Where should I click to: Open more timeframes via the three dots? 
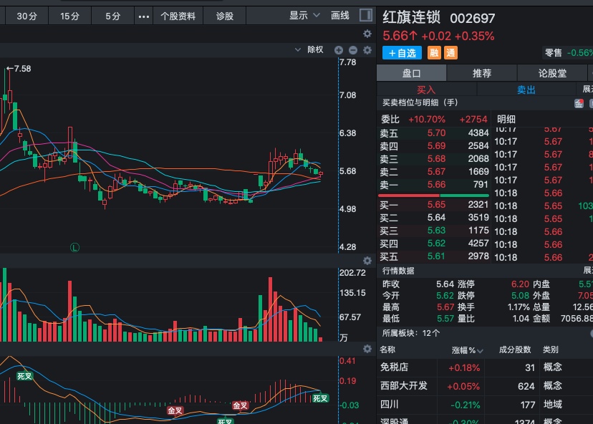tap(144, 16)
